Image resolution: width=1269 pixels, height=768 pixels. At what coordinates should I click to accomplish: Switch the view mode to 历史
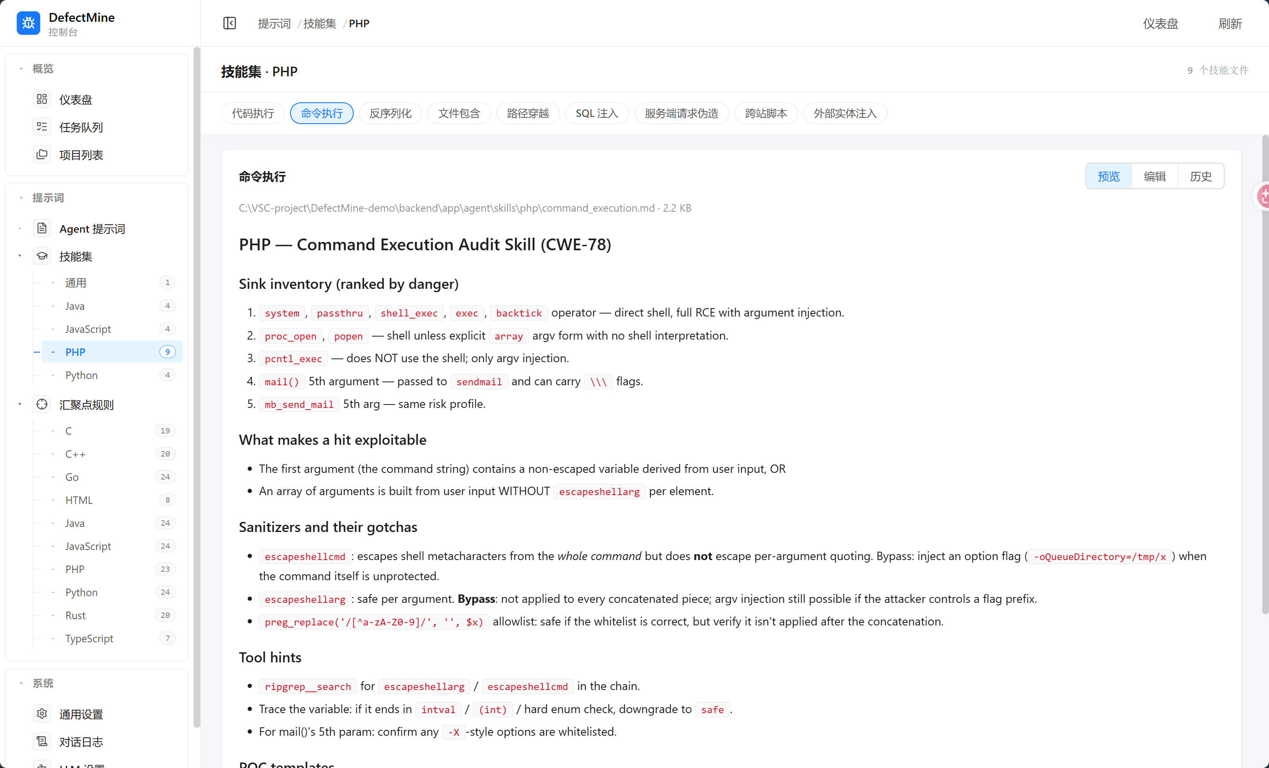1201,176
